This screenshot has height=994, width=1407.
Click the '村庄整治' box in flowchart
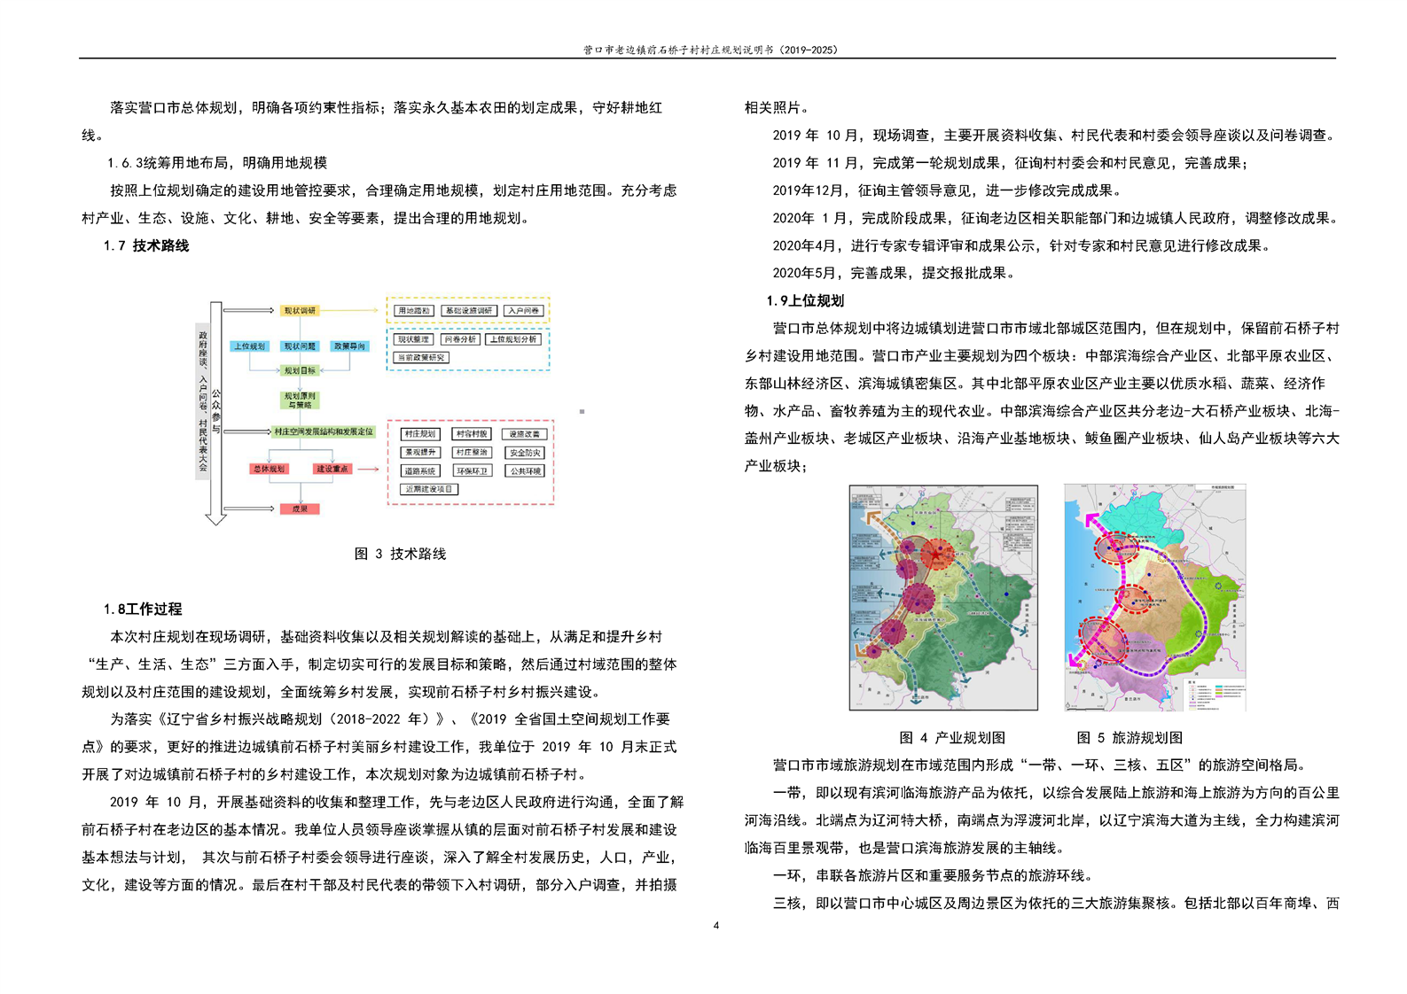pos(472,453)
